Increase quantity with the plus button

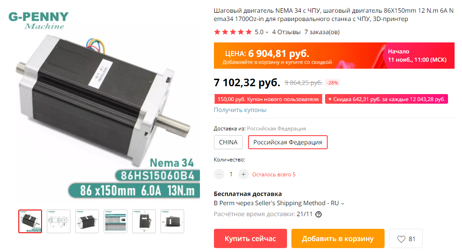(243, 175)
